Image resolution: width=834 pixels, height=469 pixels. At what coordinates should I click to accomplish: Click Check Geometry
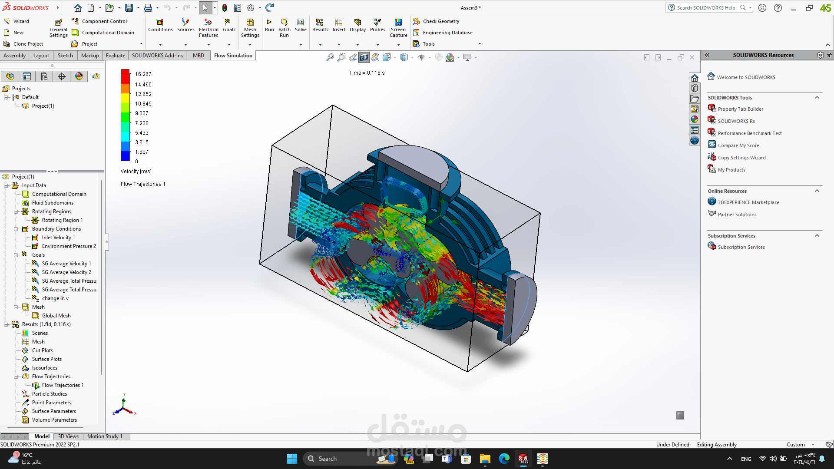pyautogui.click(x=436, y=21)
